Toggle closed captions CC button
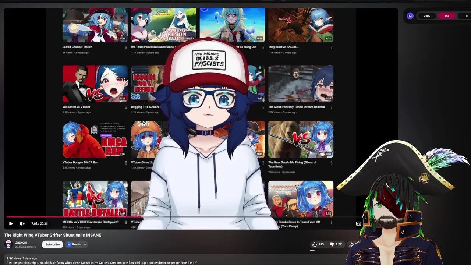The height and width of the screenshot is (265, 471). (x=358, y=223)
